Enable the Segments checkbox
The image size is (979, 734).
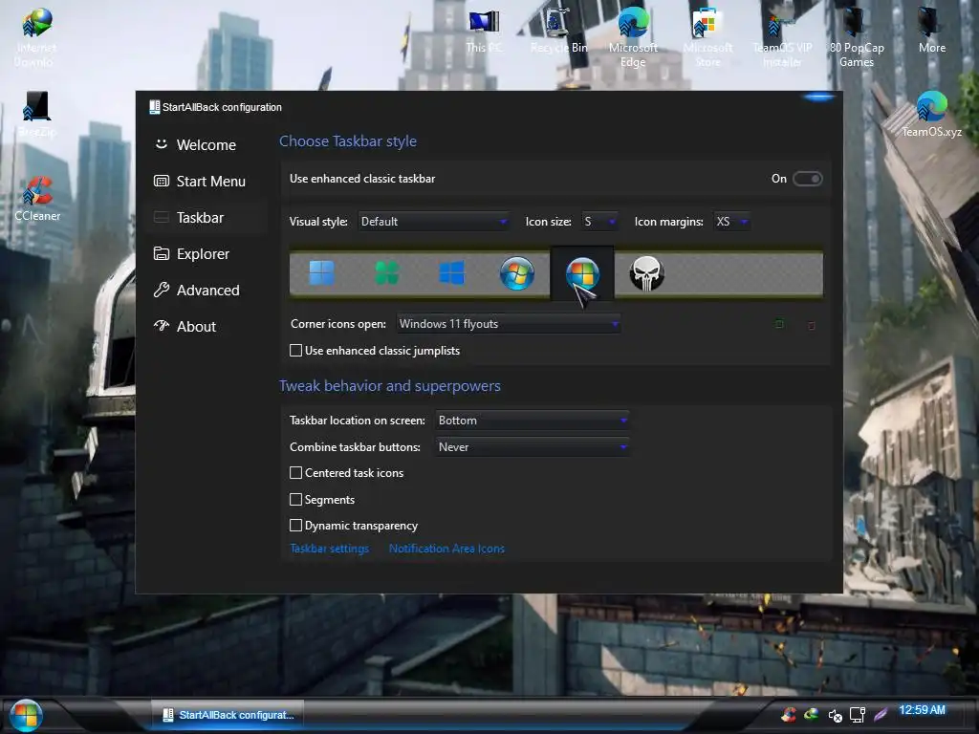tap(296, 499)
